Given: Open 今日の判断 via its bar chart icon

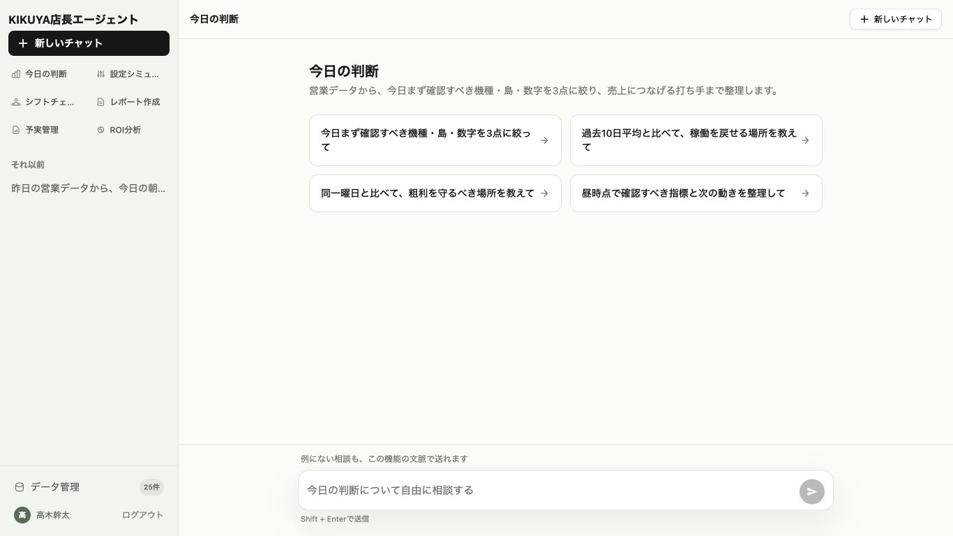Looking at the screenshot, I should tap(16, 74).
